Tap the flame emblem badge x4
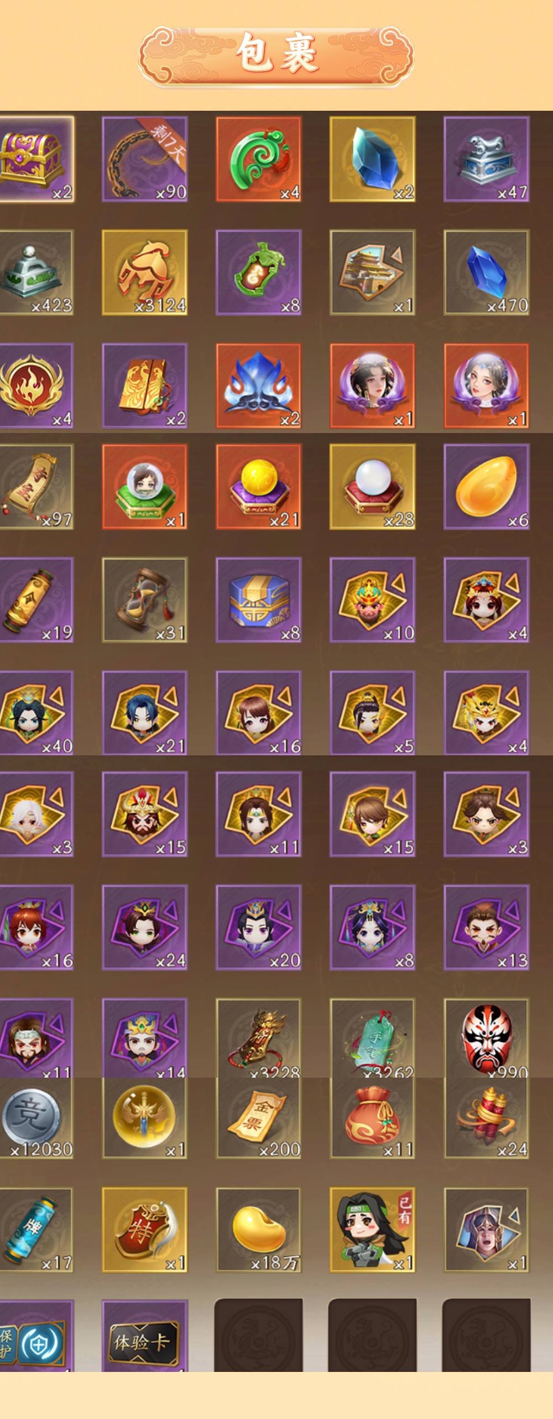The image size is (553, 1419). tap(36, 386)
